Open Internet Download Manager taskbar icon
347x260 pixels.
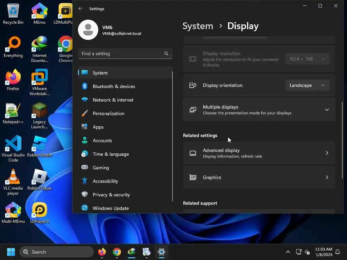pyautogui.click(x=132, y=252)
